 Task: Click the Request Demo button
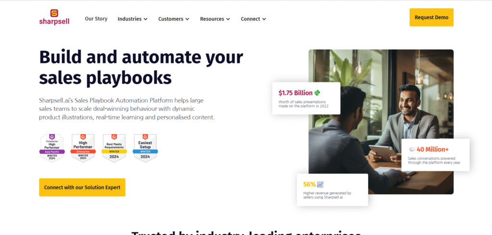tap(431, 18)
